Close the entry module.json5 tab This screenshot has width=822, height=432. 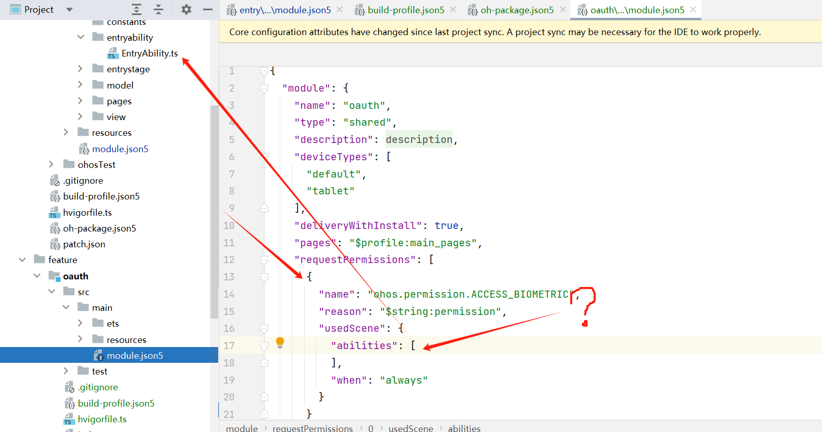click(x=340, y=10)
